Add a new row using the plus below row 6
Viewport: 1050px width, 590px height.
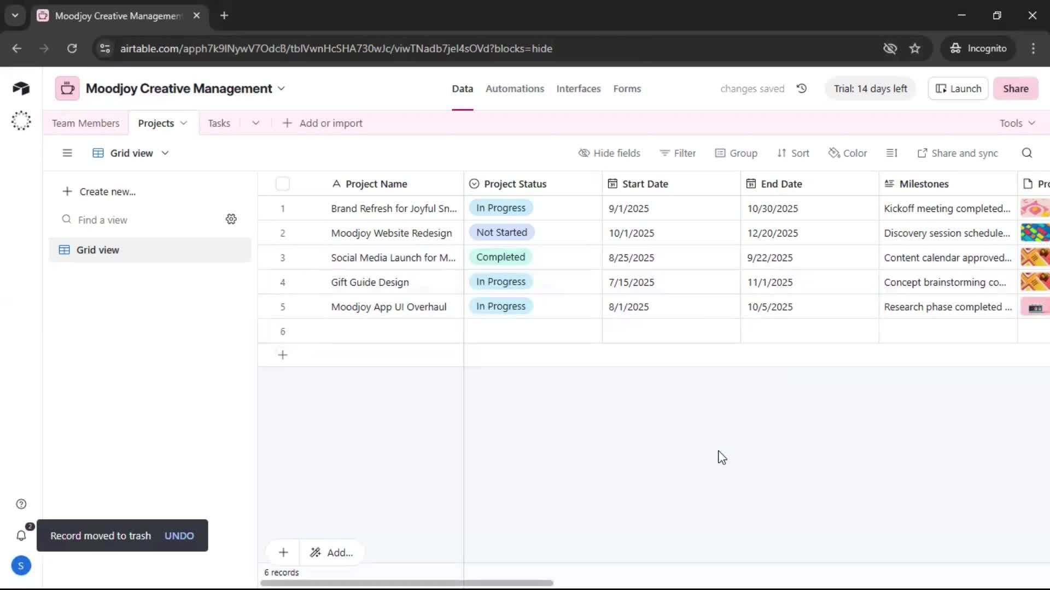point(283,355)
